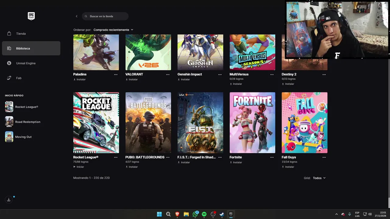Open Spotify from taskbar
The image size is (390, 219).
(x=204, y=214)
